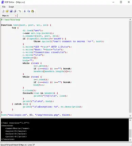Click the '<?xml version="1.0"?>' output line

[15, 123]
